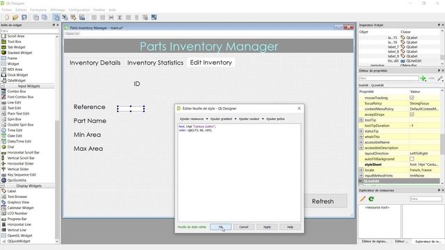Viewport: 445px width, 250px height.
Task: Select the Edit Widgets mode icon
Action: pyautogui.click(x=56, y=17)
